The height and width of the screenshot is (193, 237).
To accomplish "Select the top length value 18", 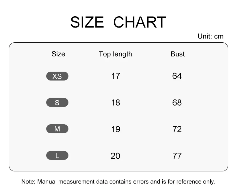I will pos(115,103).
